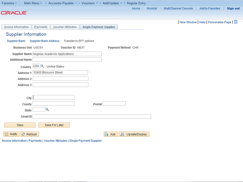
Task: Click the bottom Invoice Information link
Action: pyautogui.click(x=14, y=141)
